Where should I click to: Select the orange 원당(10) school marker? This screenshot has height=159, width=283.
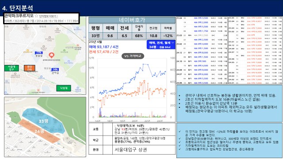pyautogui.click(x=30, y=68)
